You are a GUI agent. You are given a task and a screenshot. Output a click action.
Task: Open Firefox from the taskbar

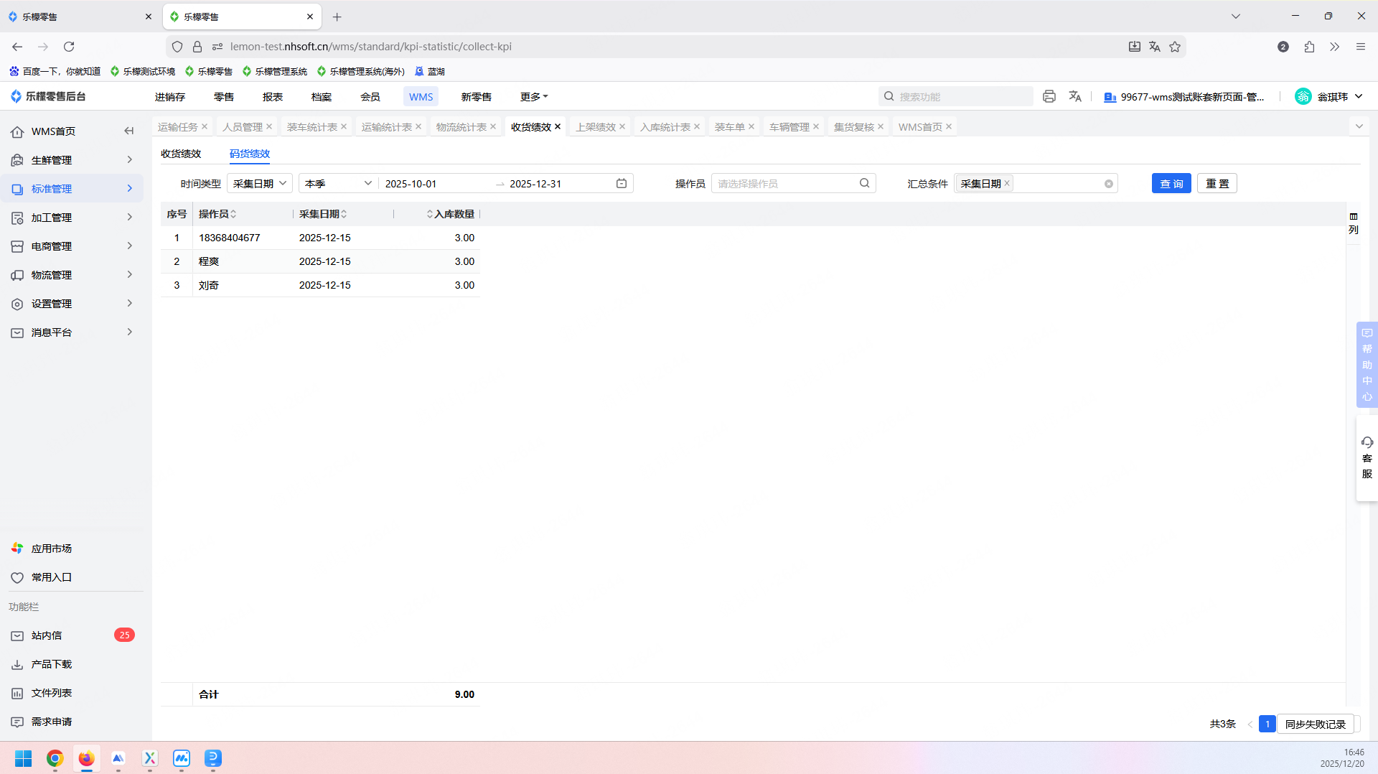coord(87,758)
